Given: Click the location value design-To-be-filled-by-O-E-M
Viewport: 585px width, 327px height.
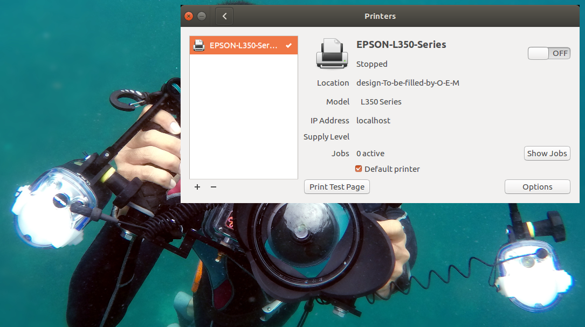Looking at the screenshot, I should tap(408, 83).
